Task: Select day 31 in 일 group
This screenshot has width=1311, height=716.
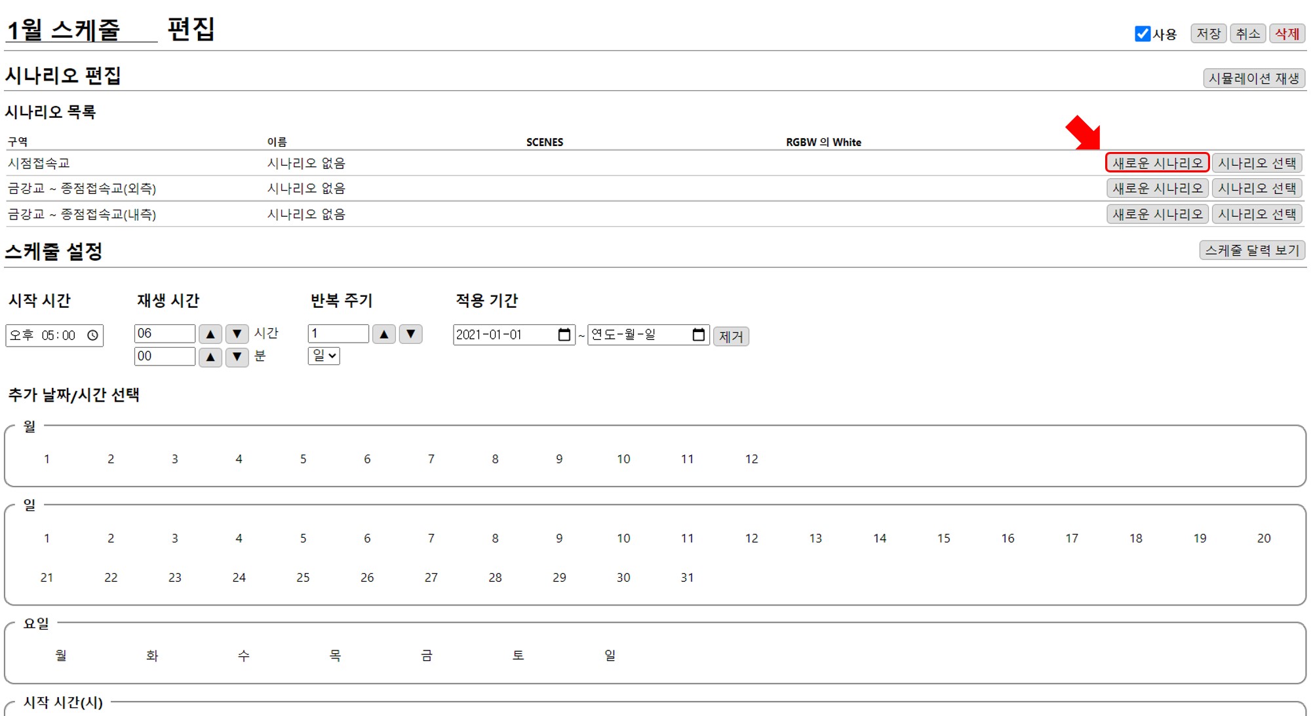Action: 687,578
